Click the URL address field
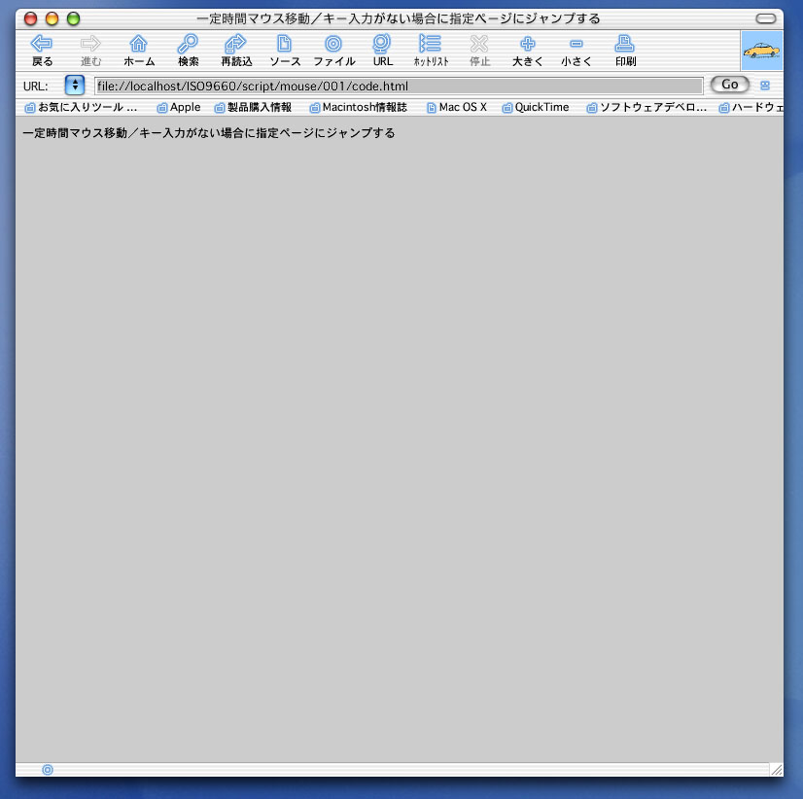 pyautogui.click(x=399, y=86)
